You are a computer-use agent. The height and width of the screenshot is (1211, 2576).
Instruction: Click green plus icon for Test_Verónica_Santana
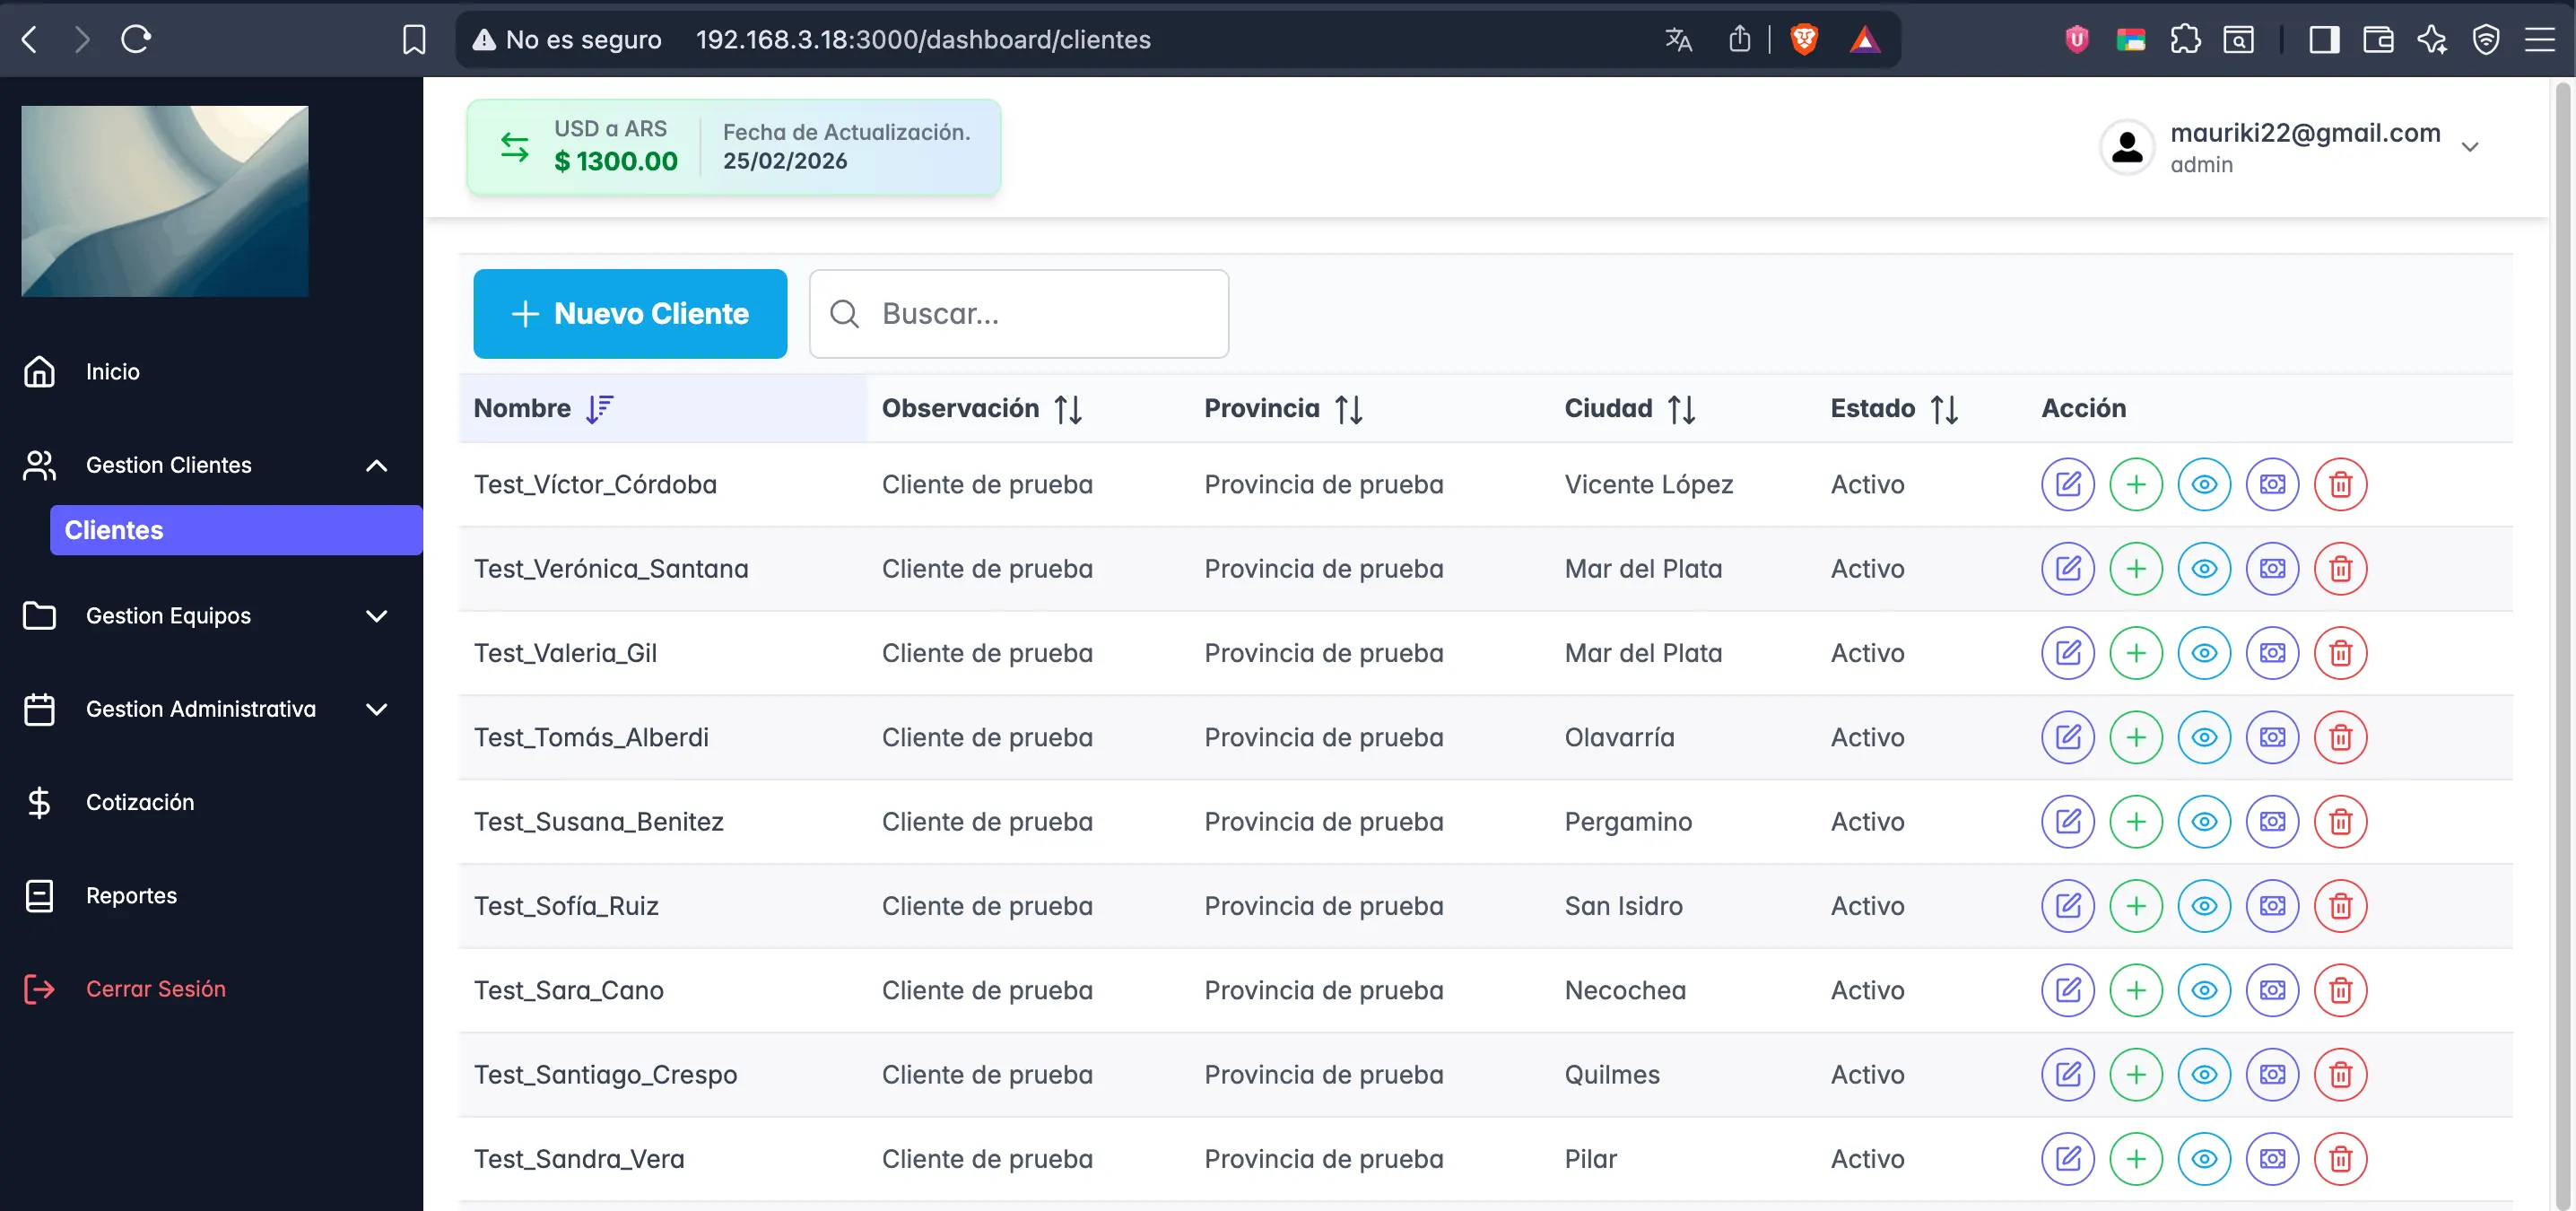point(2135,569)
